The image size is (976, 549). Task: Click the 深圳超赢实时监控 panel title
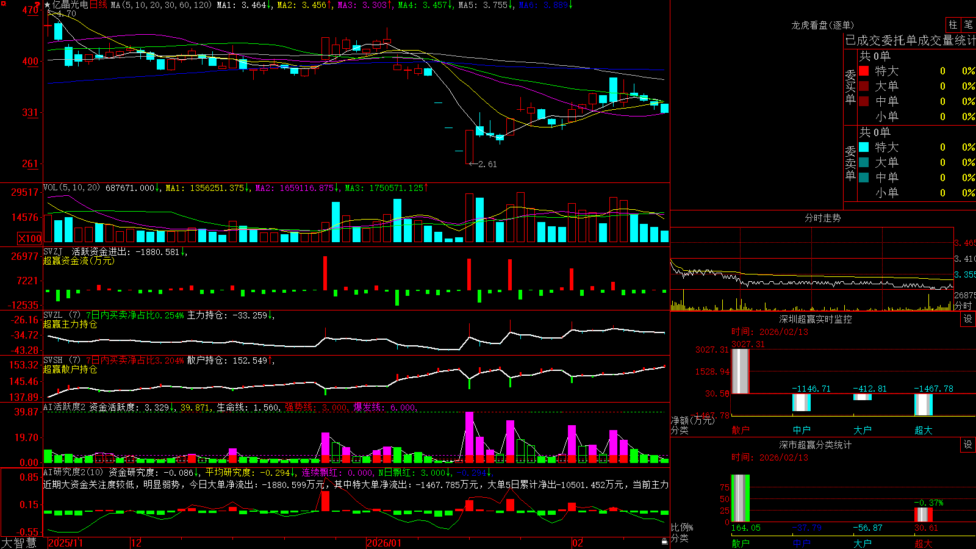pyautogui.click(x=815, y=319)
